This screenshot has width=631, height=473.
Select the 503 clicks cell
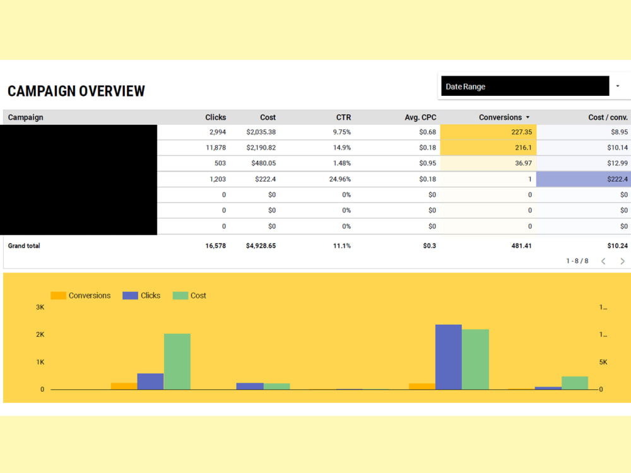tap(220, 163)
